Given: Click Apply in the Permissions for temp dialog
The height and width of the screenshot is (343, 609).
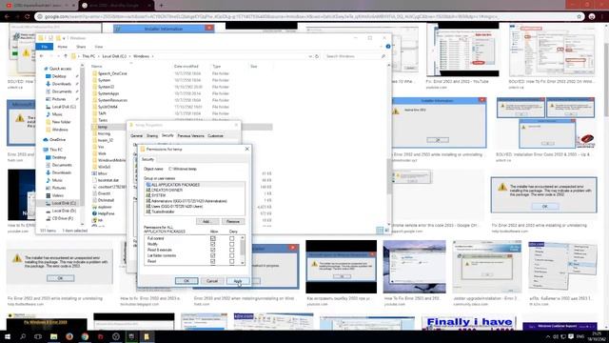Looking at the screenshot, I should coord(238,281).
